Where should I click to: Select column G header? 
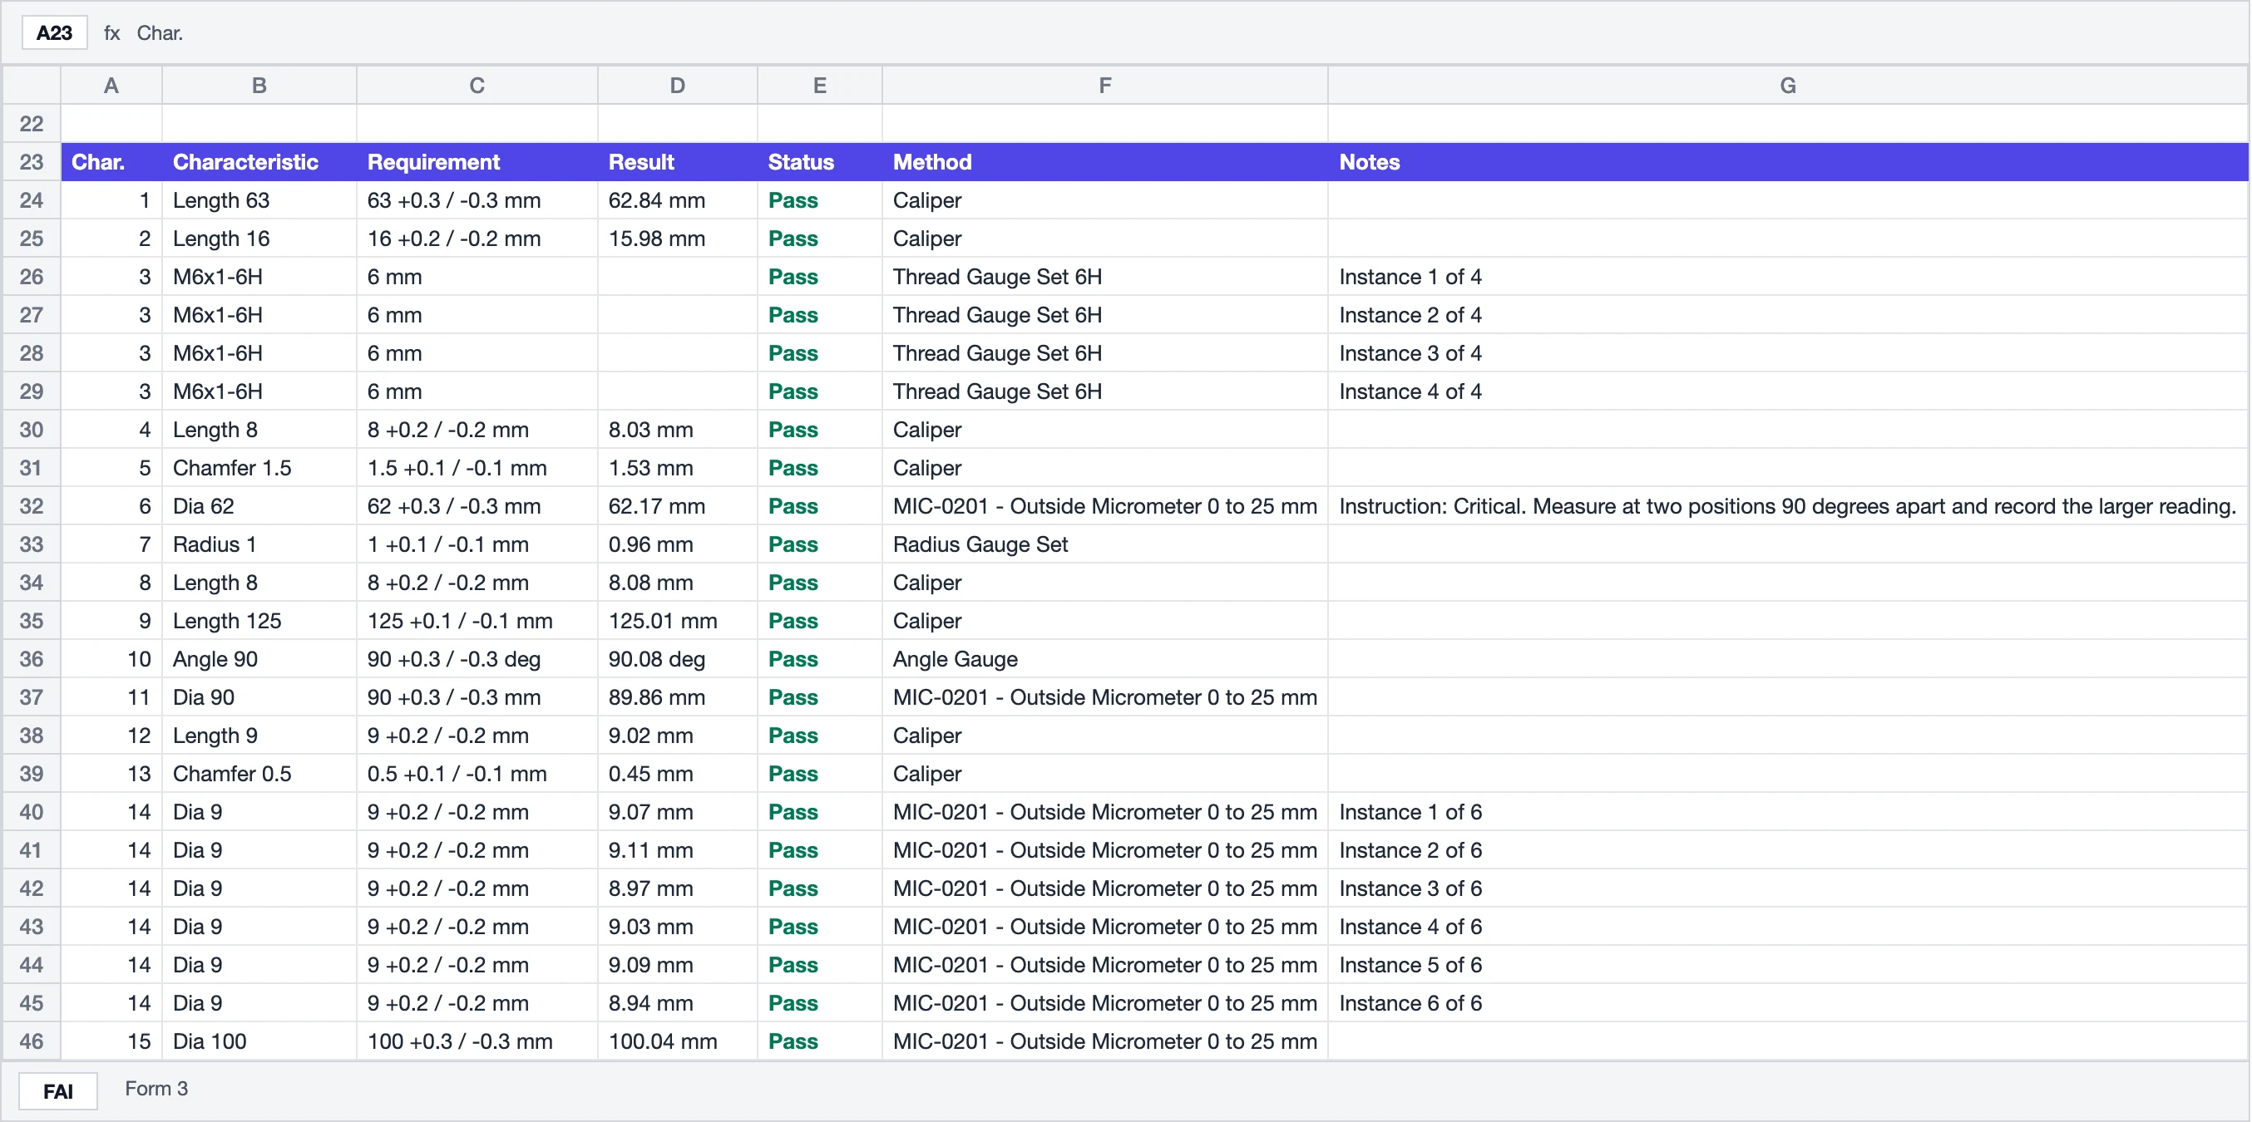1788,86
